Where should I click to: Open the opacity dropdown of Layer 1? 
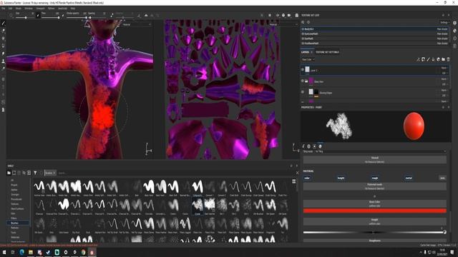tap(444, 73)
